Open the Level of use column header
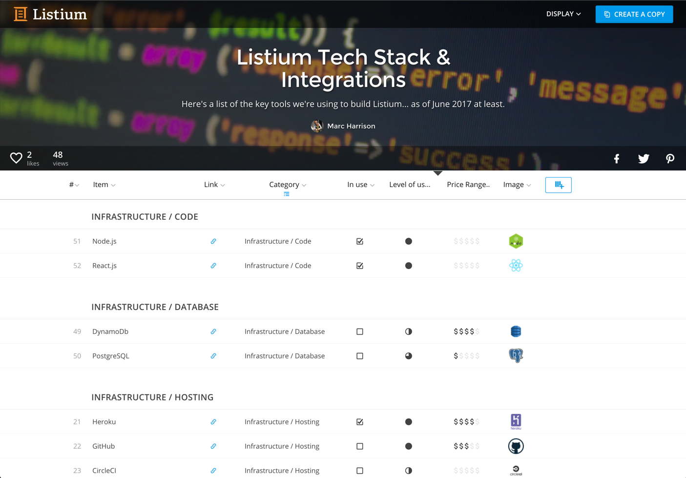The width and height of the screenshot is (686, 478). pos(410,185)
